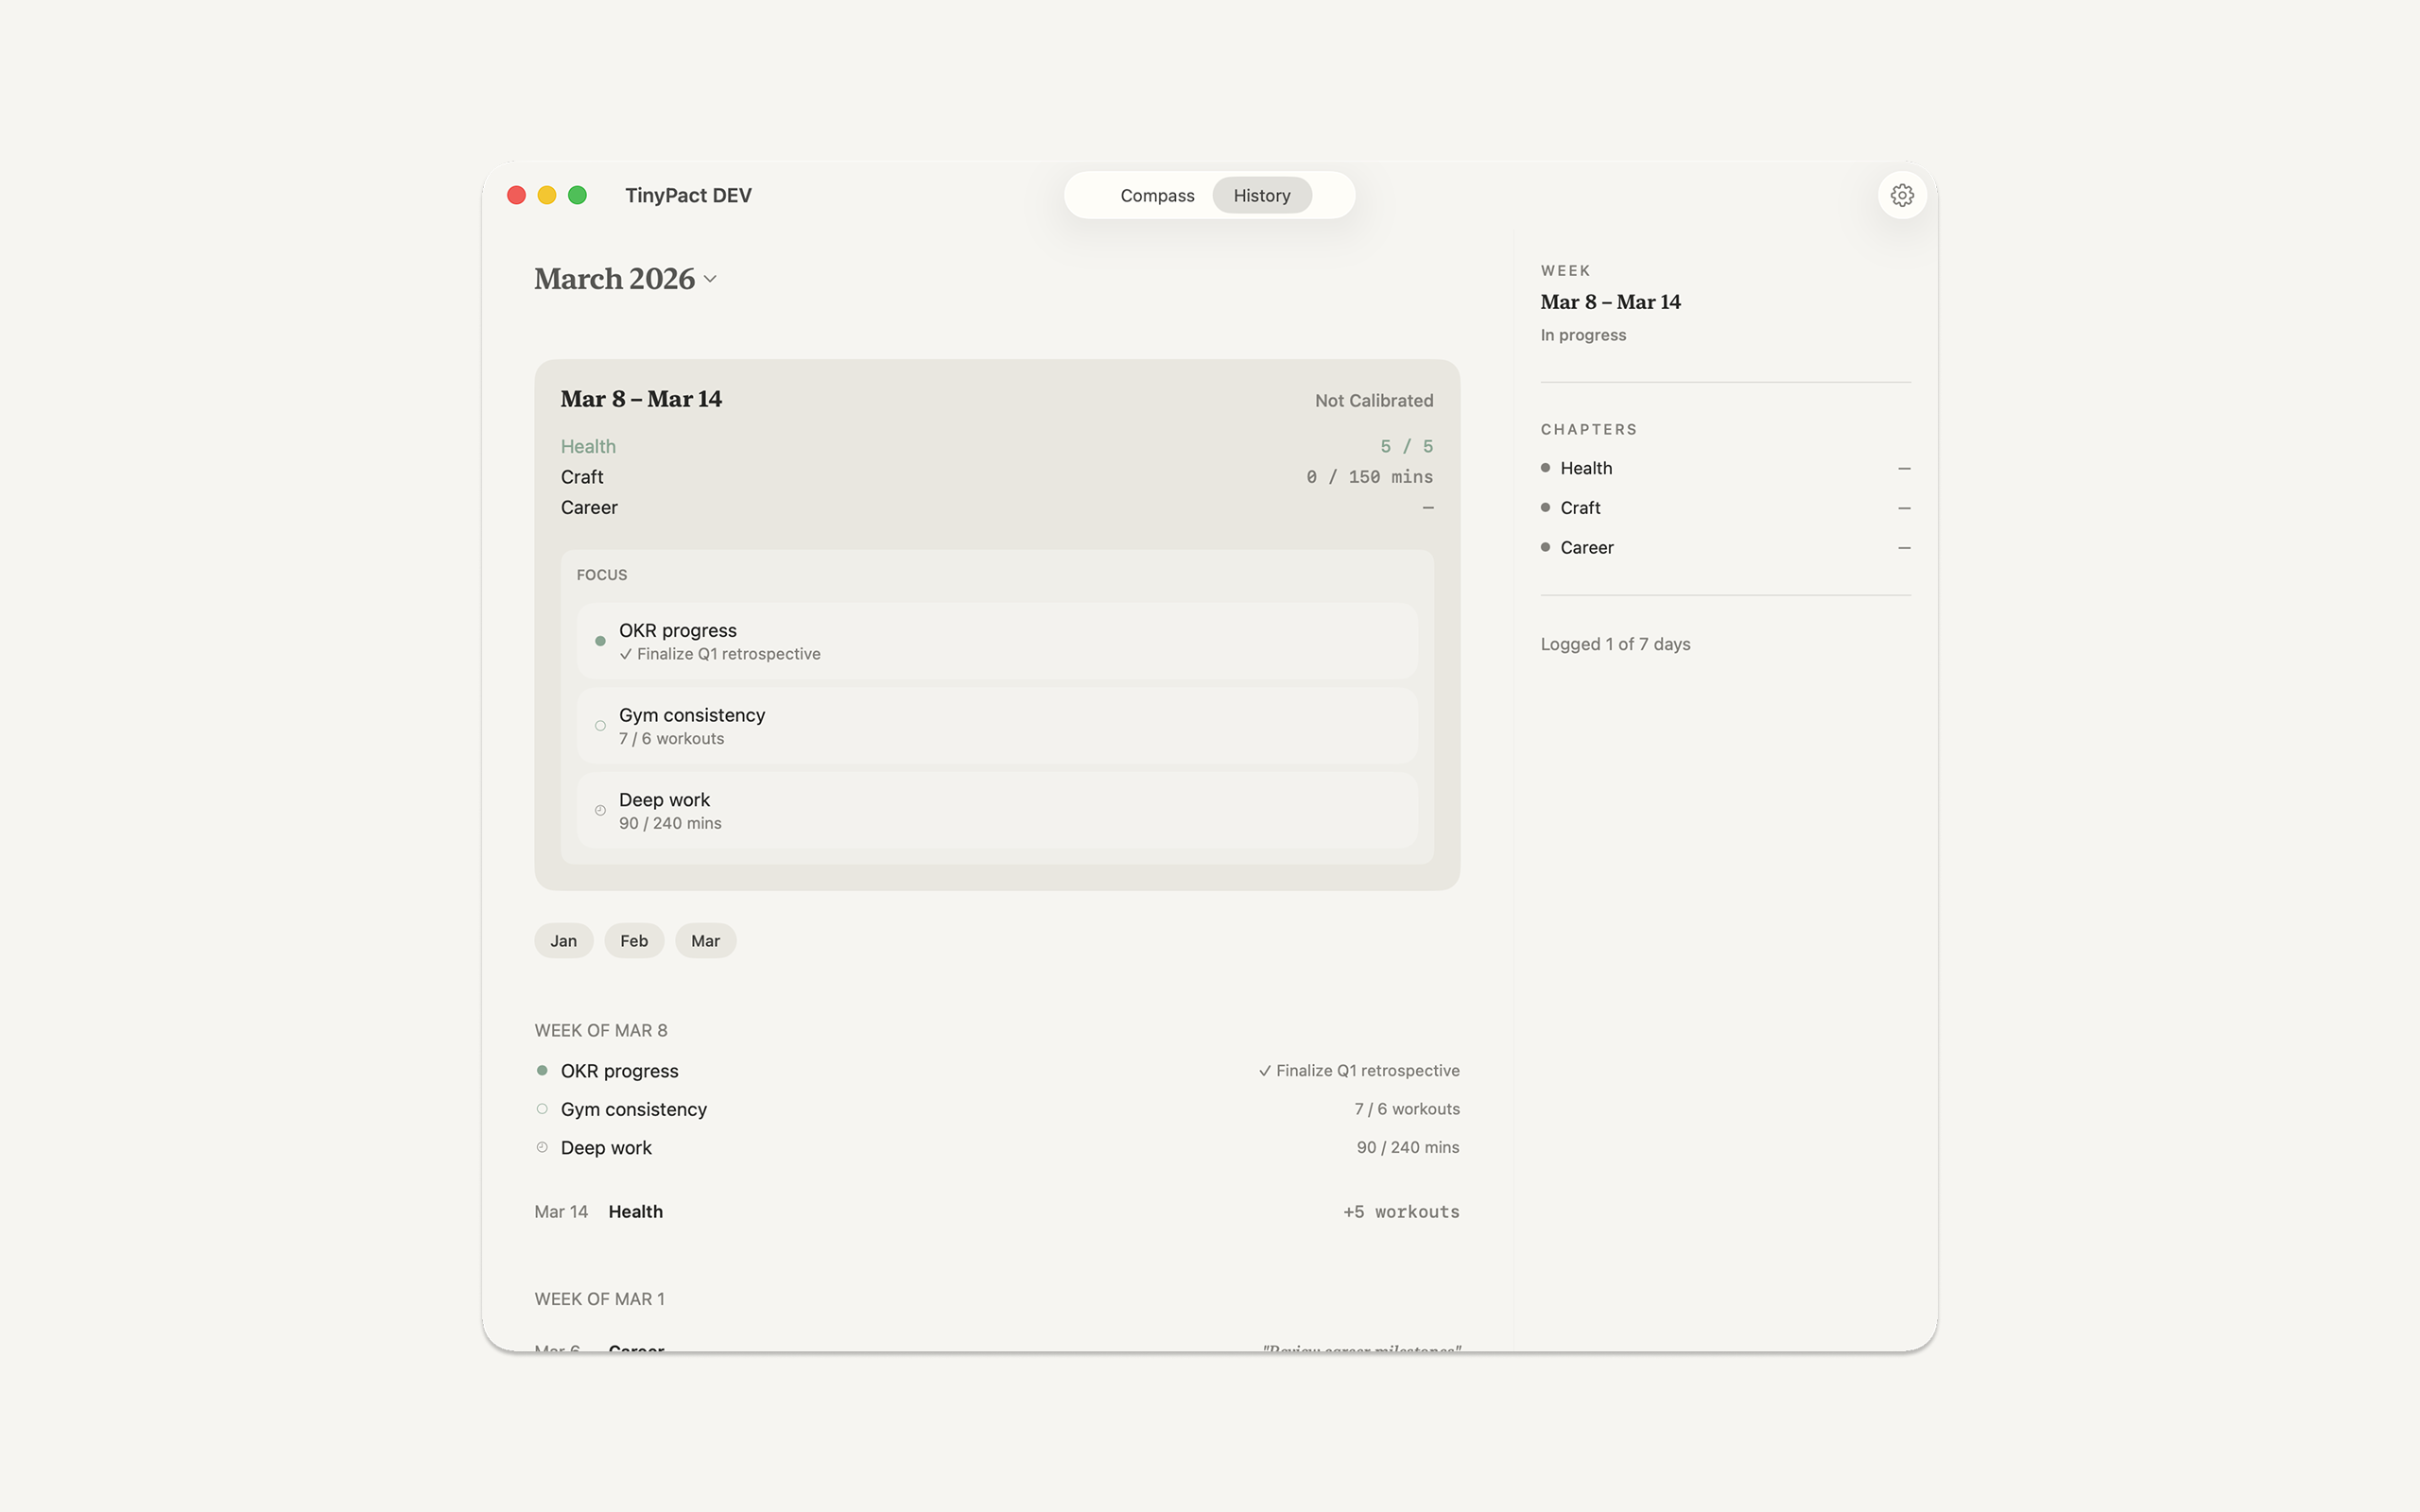Click the 5 / 5 Health score
Screen dimensions: 2420x1512
pyautogui.click(x=1406, y=446)
